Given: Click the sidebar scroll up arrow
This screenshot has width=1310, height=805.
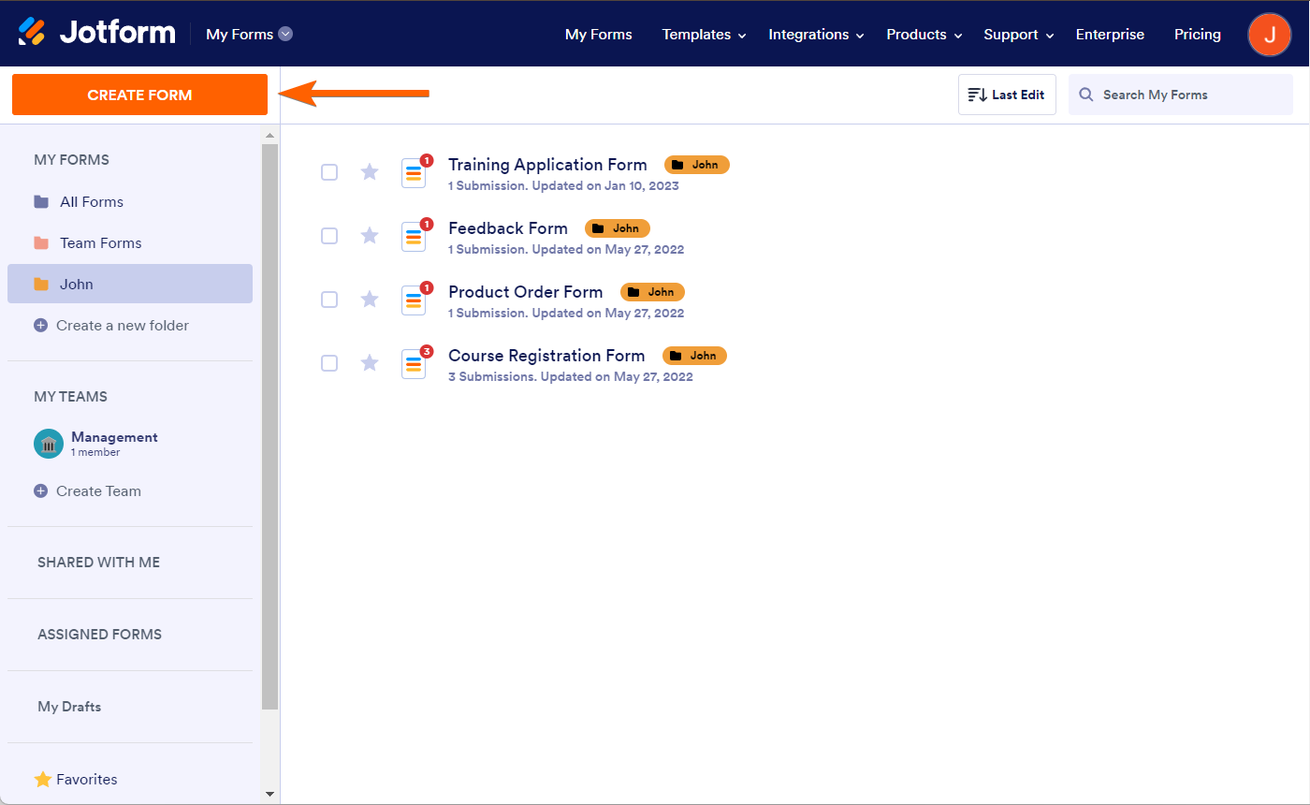Looking at the screenshot, I should coord(270,135).
